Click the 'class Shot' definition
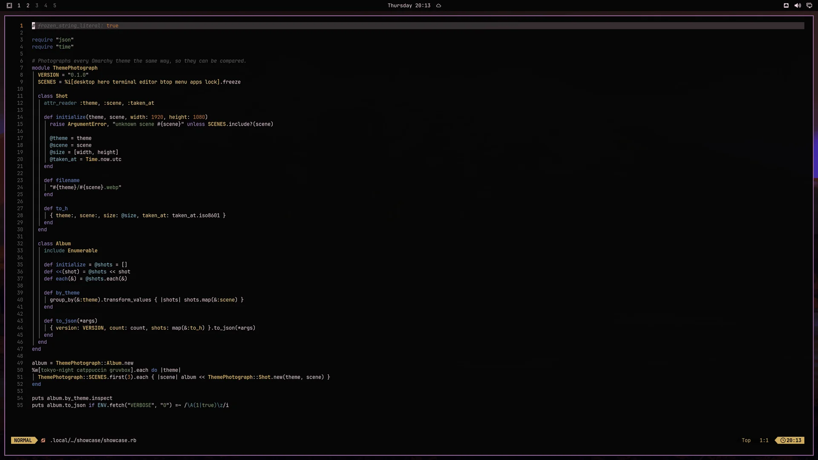Screen dimensions: 818x460 (53, 96)
